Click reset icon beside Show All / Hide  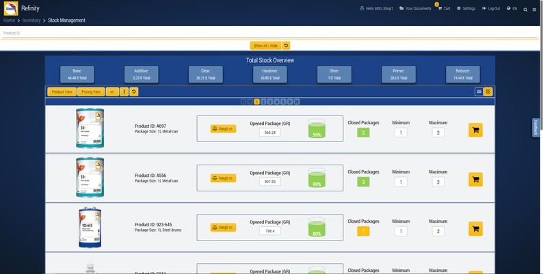(286, 45)
